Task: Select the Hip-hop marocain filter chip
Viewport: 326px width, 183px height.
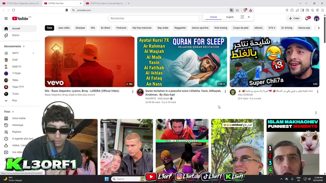Action: pos(142,28)
